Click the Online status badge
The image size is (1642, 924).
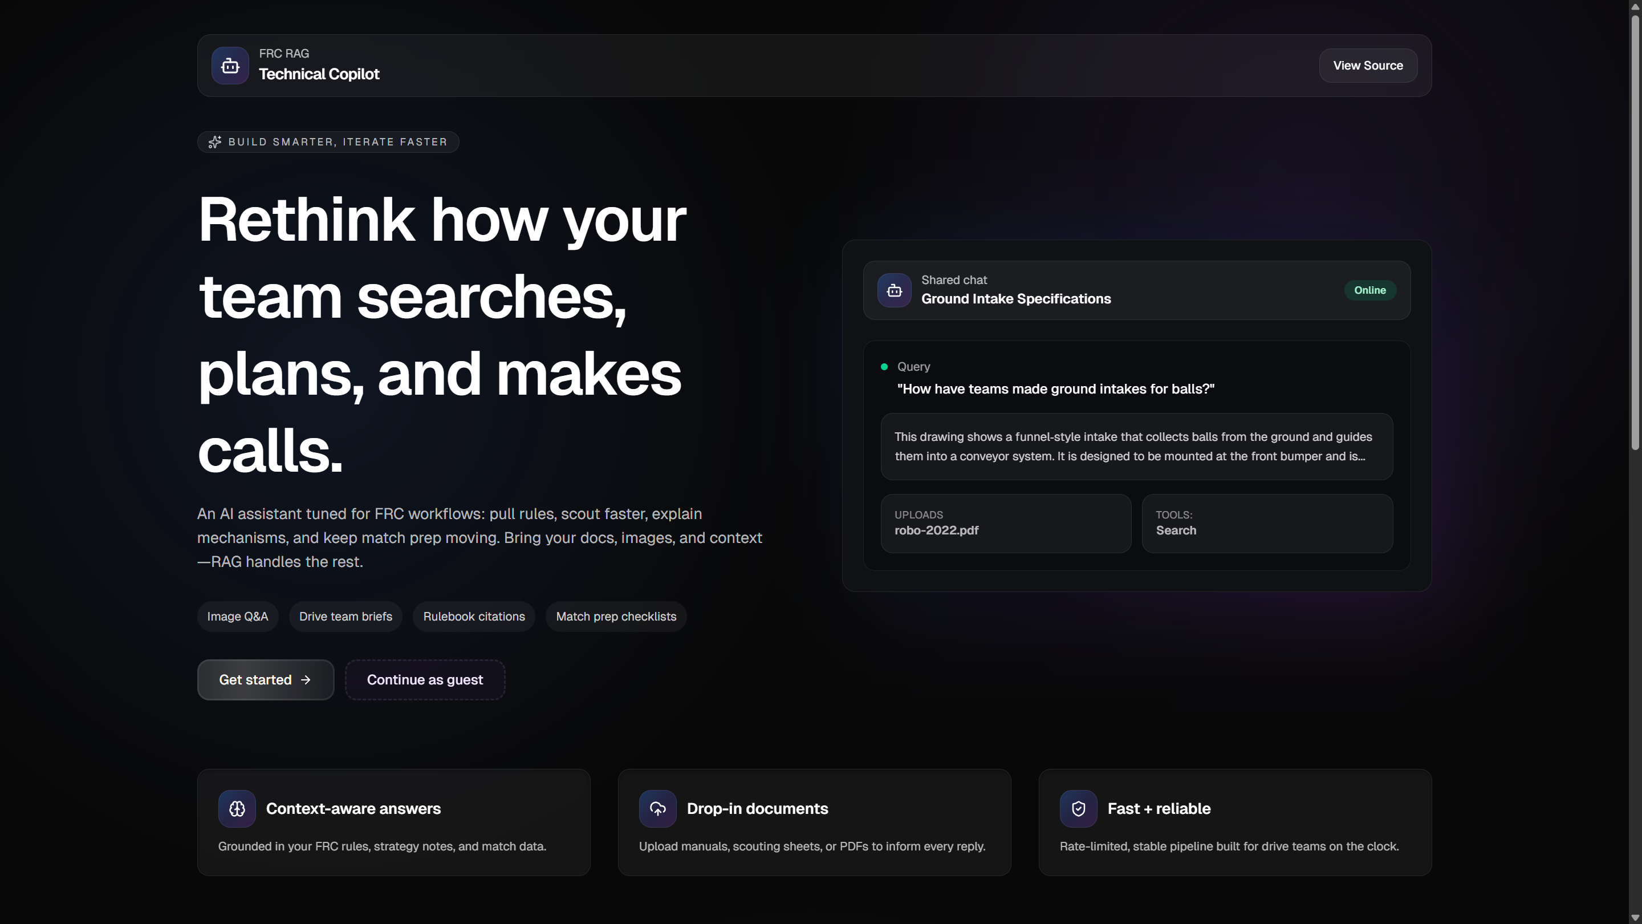coord(1370,290)
